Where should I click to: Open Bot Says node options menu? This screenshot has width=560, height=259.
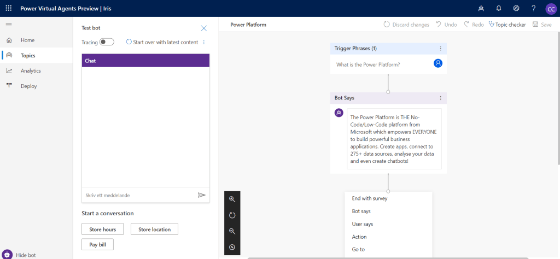click(x=440, y=98)
